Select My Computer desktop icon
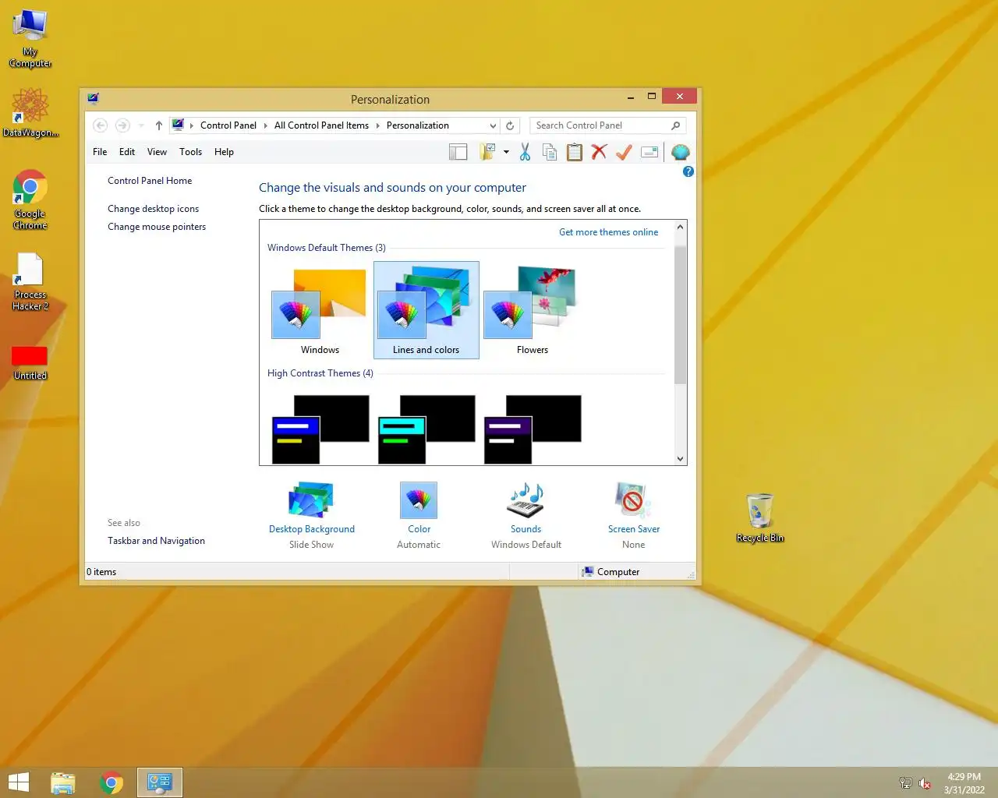Viewport: 998px width, 798px height. [x=30, y=39]
